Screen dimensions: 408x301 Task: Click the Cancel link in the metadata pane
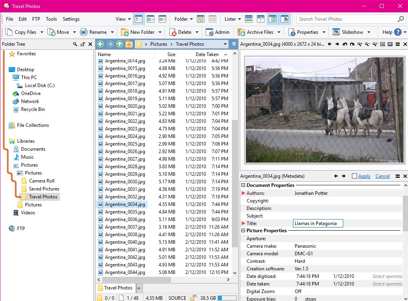(382, 176)
